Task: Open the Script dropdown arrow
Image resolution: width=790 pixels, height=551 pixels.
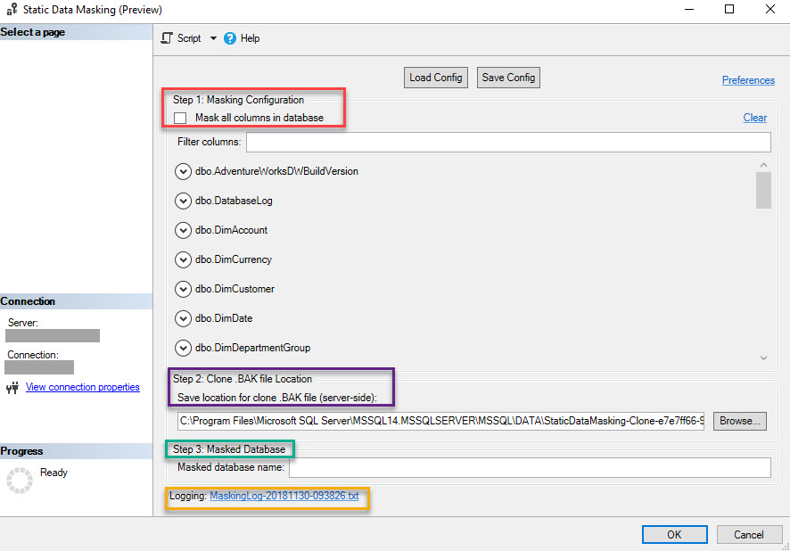Action: (214, 38)
